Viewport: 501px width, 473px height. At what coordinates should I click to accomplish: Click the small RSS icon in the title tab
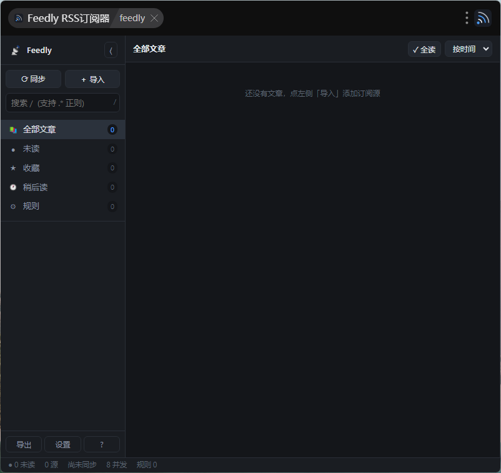tap(19, 18)
